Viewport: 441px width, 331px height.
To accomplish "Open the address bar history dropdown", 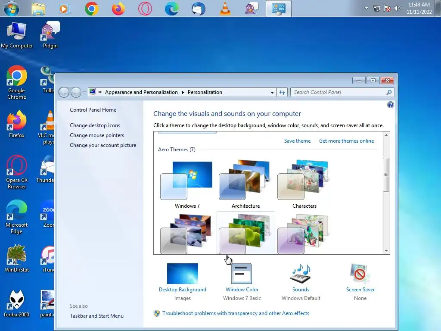I will point(272,92).
